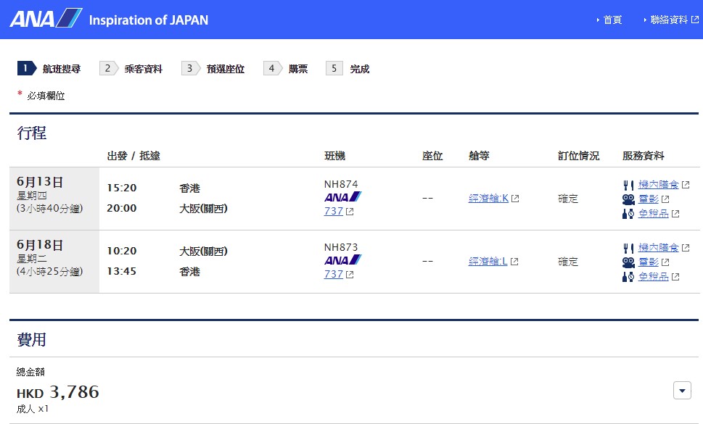The width and height of the screenshot is (703, 424).
Task: Click the 服務資料 column header
Action: coord(643,156)
